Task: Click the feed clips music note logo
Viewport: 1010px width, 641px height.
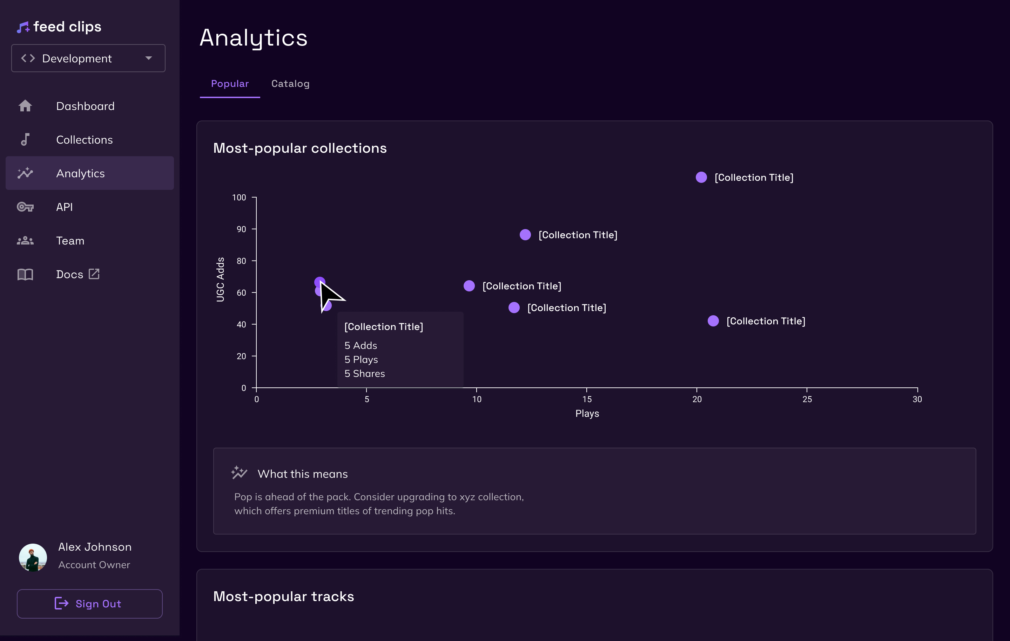Action: click(23, 28)
